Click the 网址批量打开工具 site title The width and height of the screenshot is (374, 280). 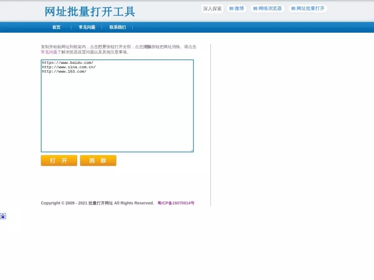coord(90,12)
